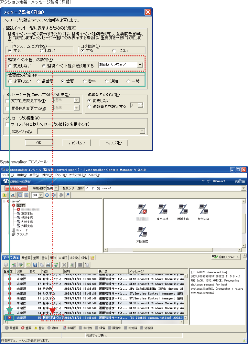Enable 文字色を変更する checkbox
The height and width of the screenshot is (344, 248).
click(x=7, y=101)
